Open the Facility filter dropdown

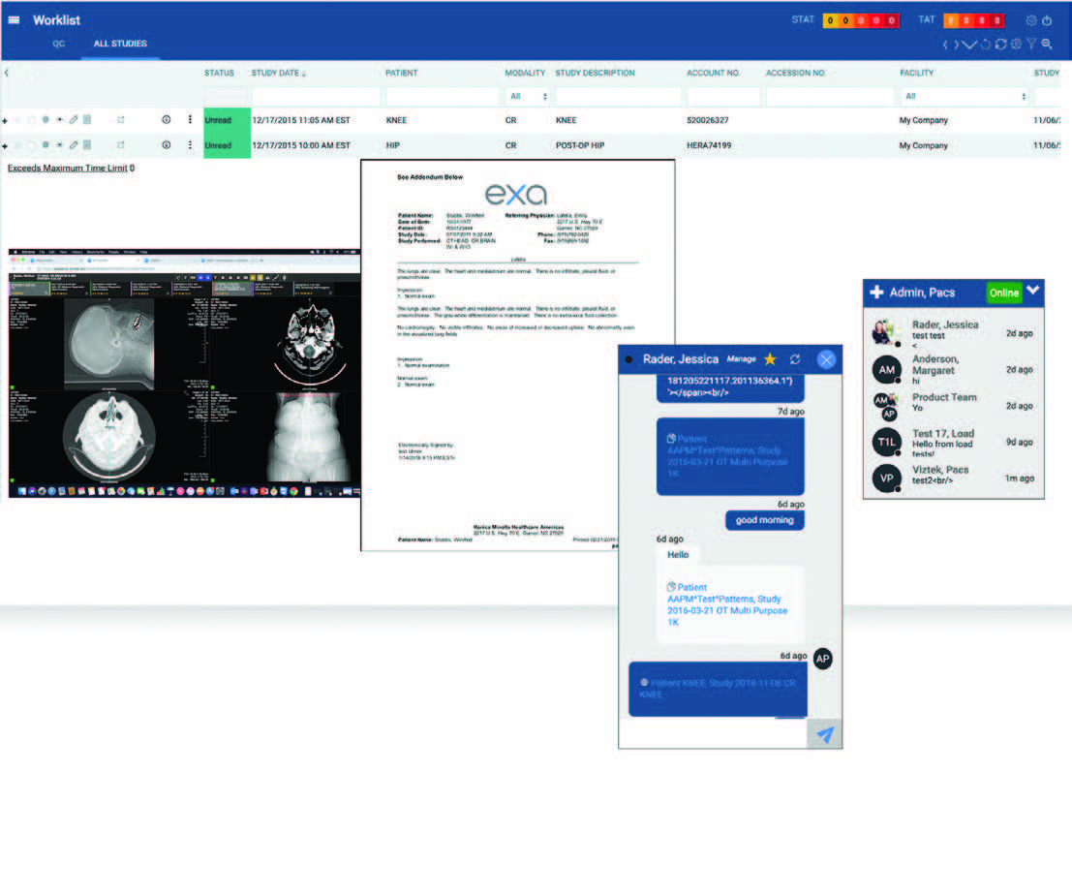pos(964,97)
